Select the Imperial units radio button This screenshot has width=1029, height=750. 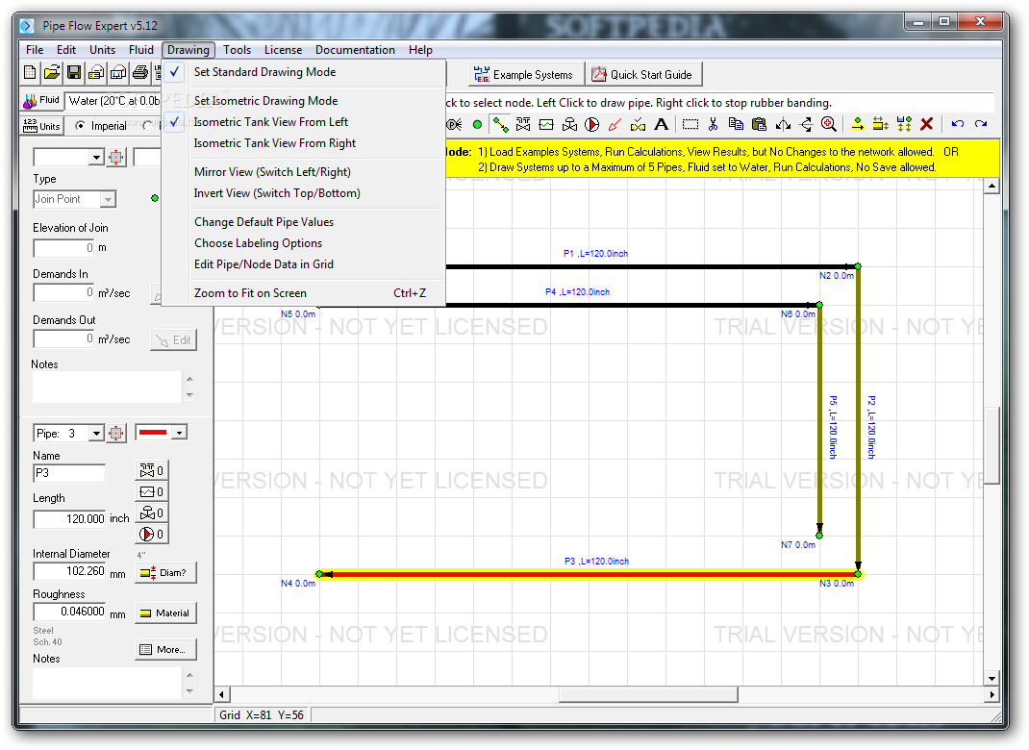(x=80, y=125)
